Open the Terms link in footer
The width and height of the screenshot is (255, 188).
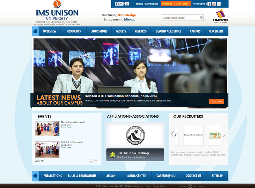(x=148, y=186)
